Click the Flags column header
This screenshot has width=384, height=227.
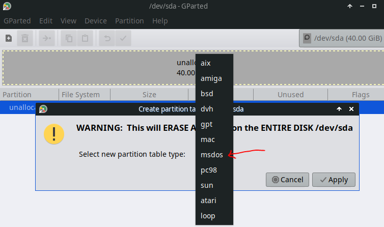(x=356, y=95)
